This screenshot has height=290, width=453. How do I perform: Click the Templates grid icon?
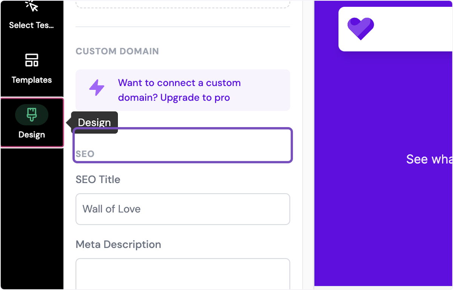coord(32,60)
